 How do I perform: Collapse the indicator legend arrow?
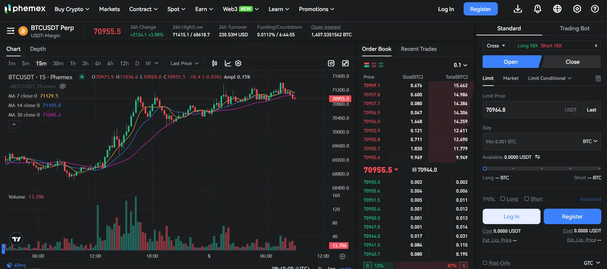(14, 124)
